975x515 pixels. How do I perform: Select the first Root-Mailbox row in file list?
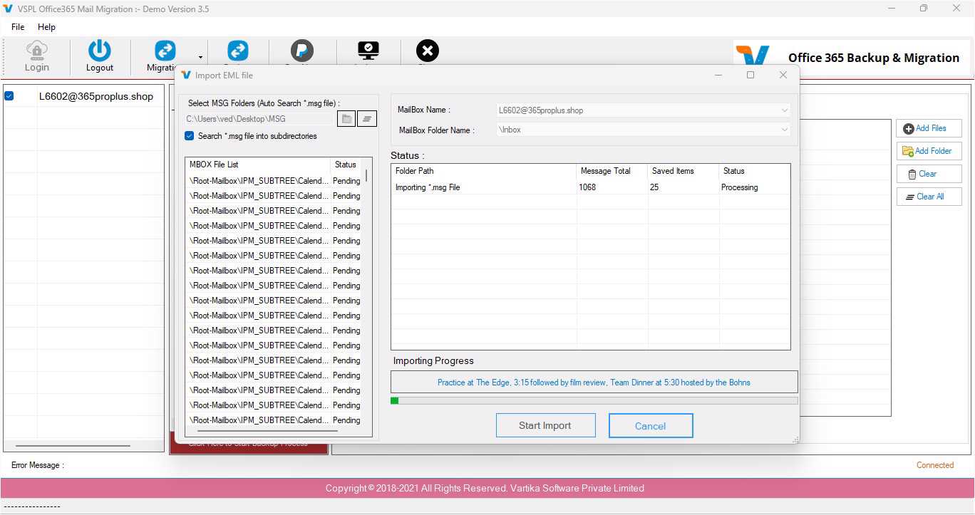pyautogui.click(x=274, y=181)
